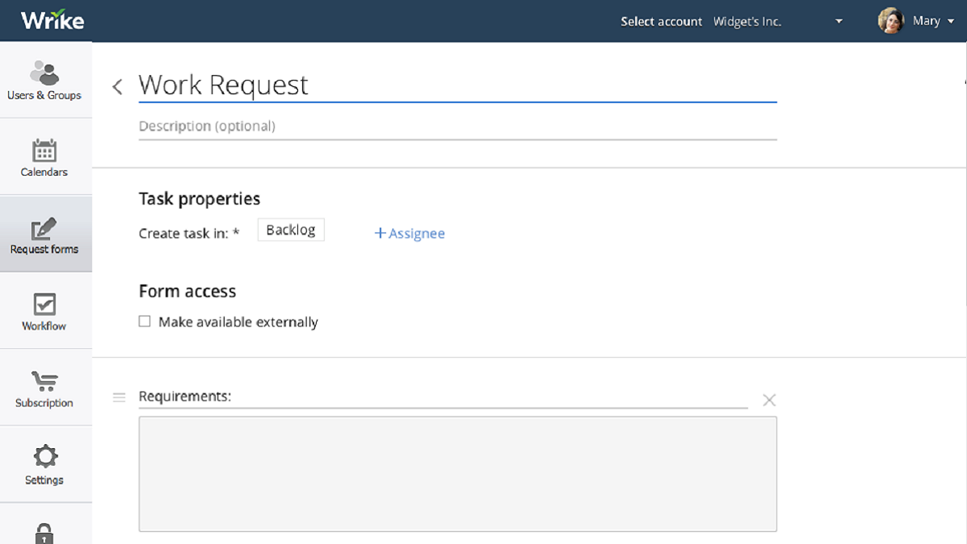Image resolution: width=967 pixels, height=544 pixels.
Task: Click the Requirements text area box
Action: [457, 473]
